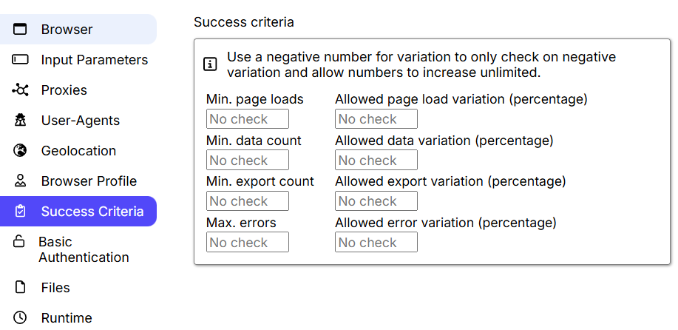Screen dimensions: 678x330
Task: Click the User-Agents spy icon
Action: tap(20, 121)
